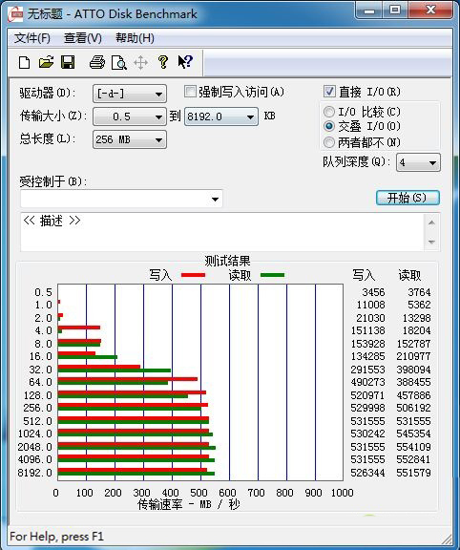460x550 pixels.
Task: Click read value 3764 in the results
Action: point(419,292)
